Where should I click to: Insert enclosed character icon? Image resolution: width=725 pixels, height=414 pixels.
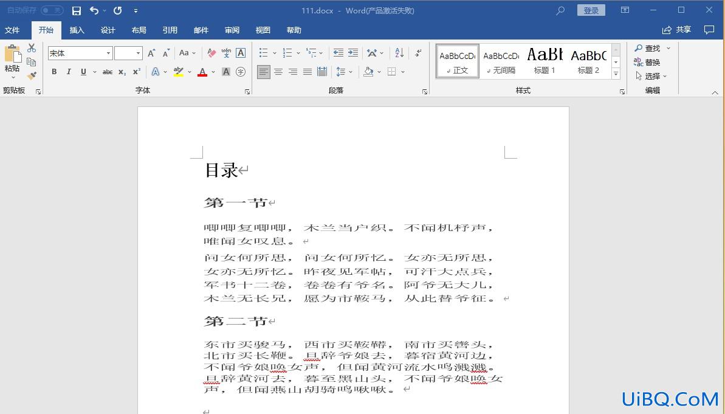(x=241, y=72)
